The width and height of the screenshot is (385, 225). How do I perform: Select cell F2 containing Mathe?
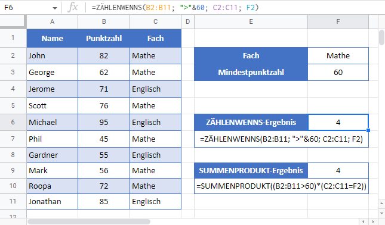338,55
